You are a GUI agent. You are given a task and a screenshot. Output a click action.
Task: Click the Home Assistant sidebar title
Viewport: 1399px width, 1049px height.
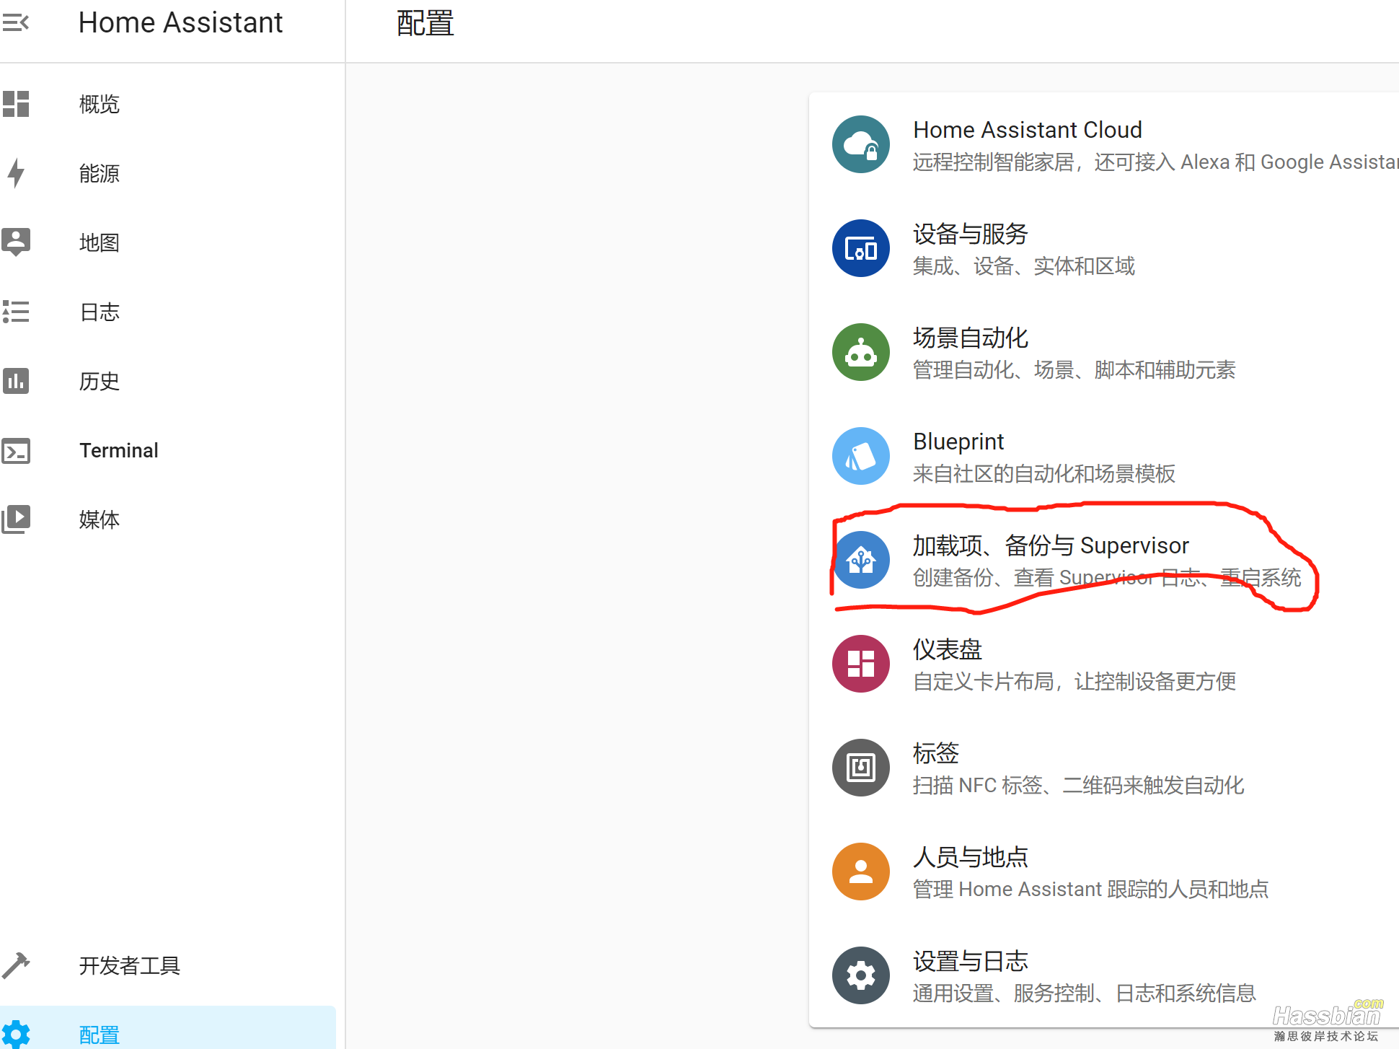click(x=180, y=22)
